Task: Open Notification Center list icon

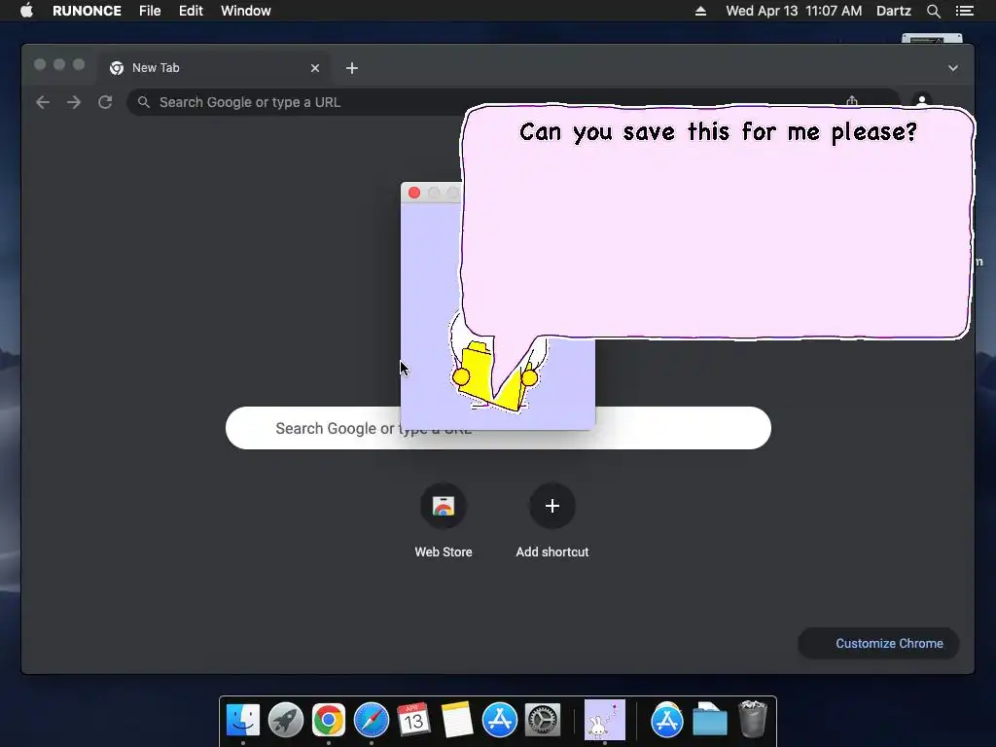Action: click(964, 11)
